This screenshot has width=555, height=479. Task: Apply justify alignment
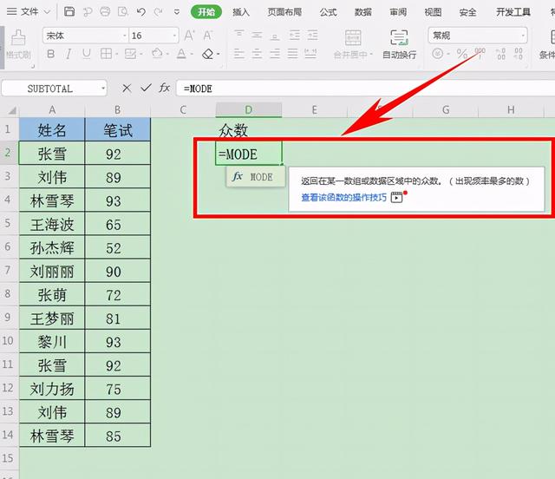pos(293,54)
